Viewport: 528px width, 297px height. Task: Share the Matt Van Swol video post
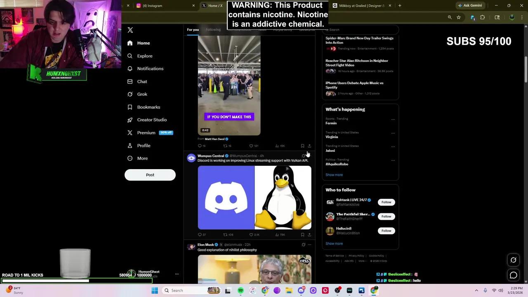[309, 146]
